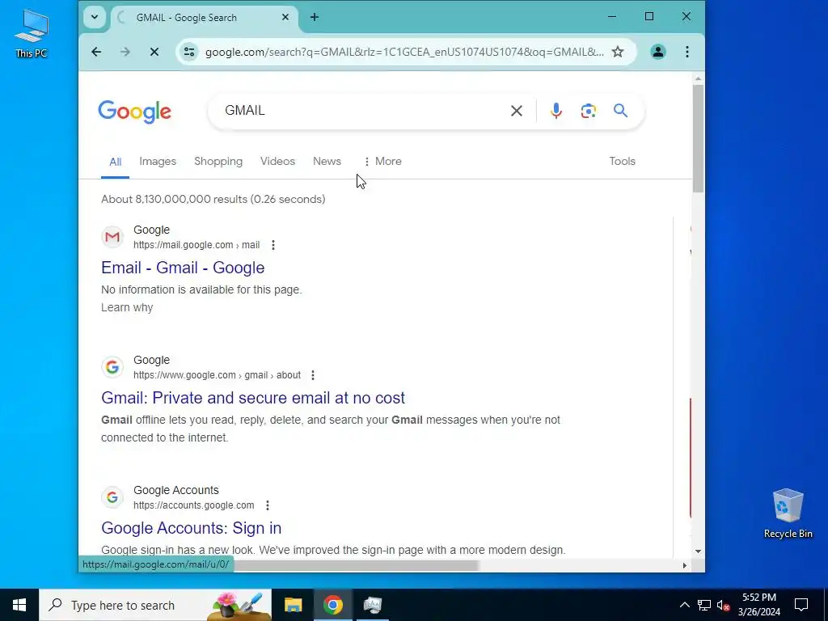Open Google Accounts: Sign in link

pos(191,528)
